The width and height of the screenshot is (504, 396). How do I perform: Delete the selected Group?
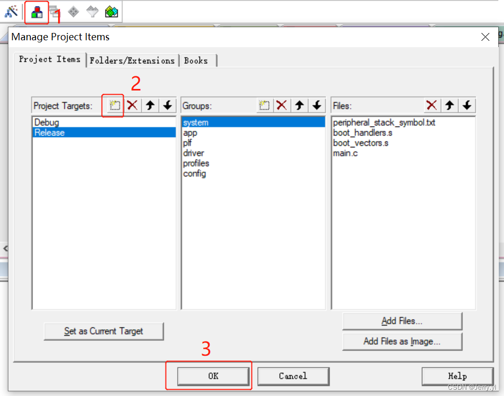(281, 105)
